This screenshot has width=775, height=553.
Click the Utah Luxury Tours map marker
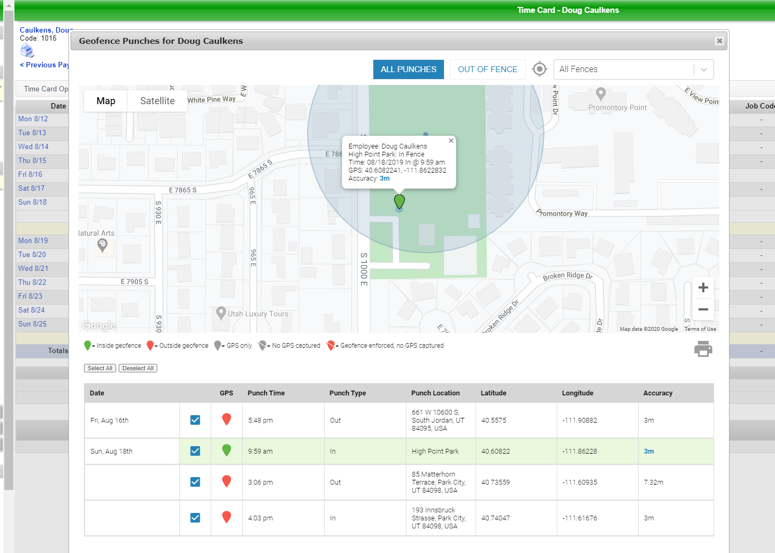pyautogui.click(x=221, y=314)
